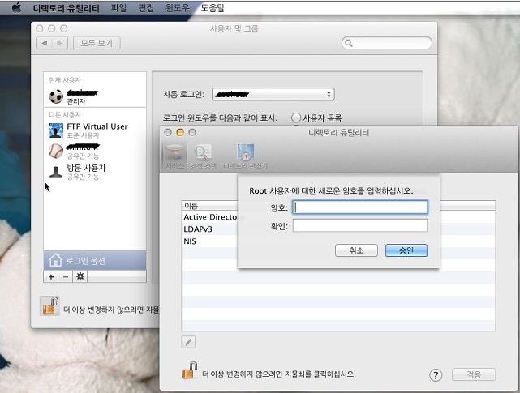Click the pencil edit icon below services list

pos(188,342)
